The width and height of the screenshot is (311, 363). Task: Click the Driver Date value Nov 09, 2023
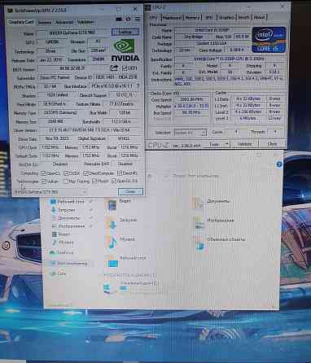[57, 138]
